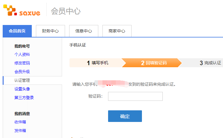Open the 个人资料 sidebar link
The height and width of the screenshot is (138, 223).
point(22,54)
